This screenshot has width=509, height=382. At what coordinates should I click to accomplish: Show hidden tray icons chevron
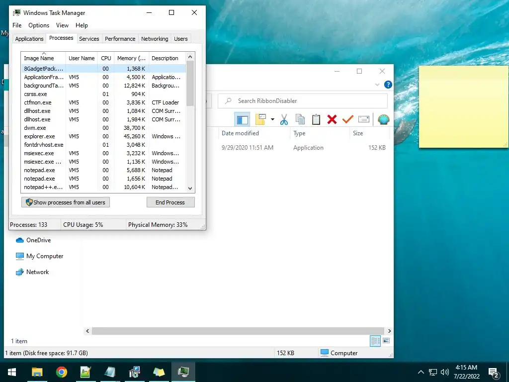coord(421,372)
